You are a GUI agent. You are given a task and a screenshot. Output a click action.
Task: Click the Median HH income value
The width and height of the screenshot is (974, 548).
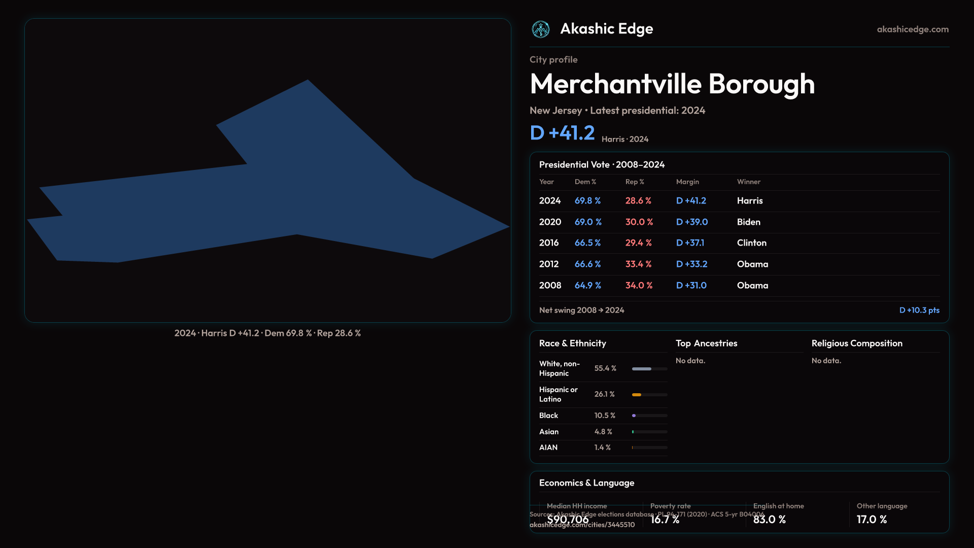568,520
